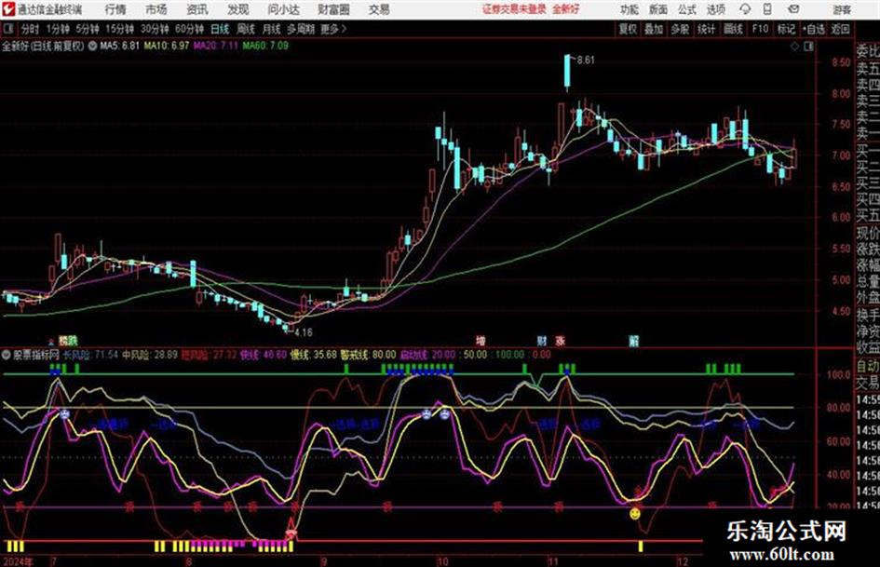Click the MA60: 7.09 value
This screenshot has width=880, height=567.
pyautogui.click(x=265, y=46)
